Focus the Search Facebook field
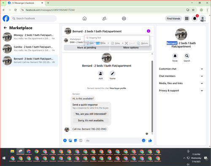This screenshot has height=166, width=211. [34, 19]
